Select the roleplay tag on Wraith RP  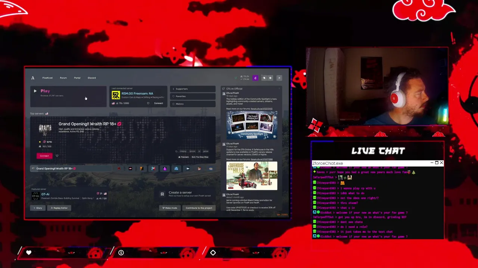coord(183,151)
